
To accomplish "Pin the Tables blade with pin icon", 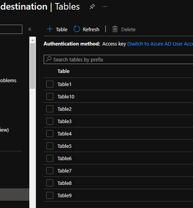I will tap(92, 7).
